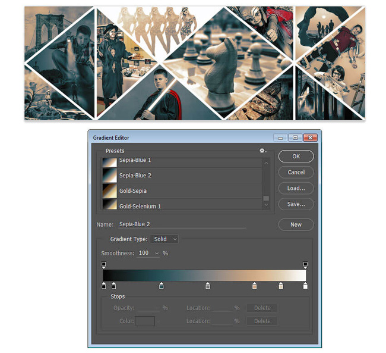Select the first black color stop
386x353 pixels.
[104, 285]
